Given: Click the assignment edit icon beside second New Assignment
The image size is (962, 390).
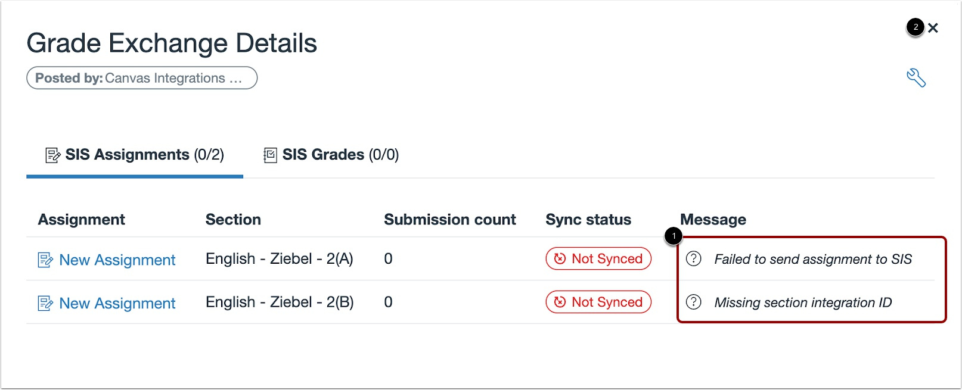Looking at the screenshot, I should pyautogui.click(x=44, y=303).
